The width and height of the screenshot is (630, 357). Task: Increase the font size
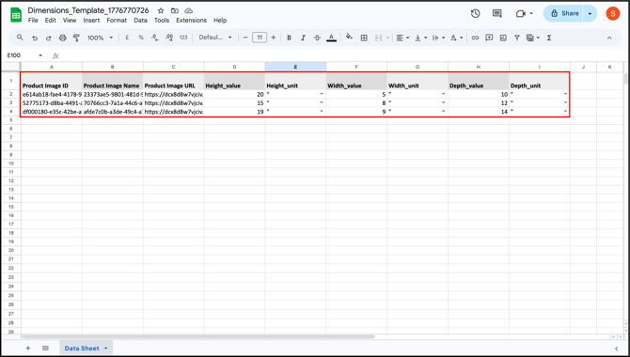[x=274, y=38]
